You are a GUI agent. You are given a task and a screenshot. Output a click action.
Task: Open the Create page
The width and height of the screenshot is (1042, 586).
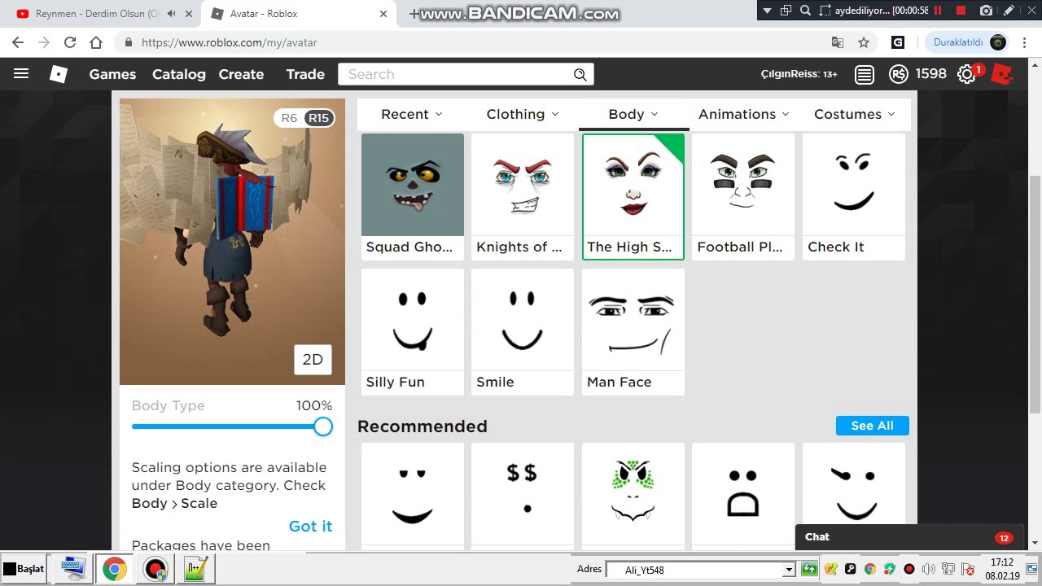point(241,74)
